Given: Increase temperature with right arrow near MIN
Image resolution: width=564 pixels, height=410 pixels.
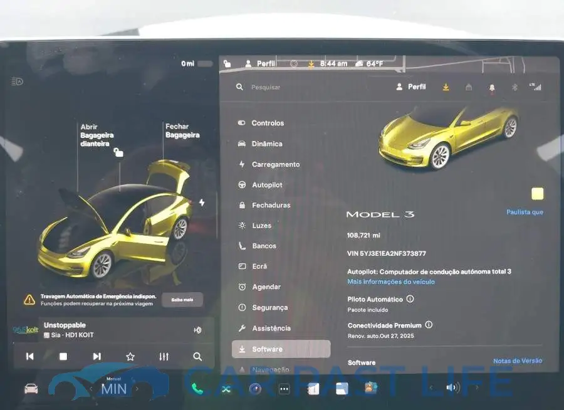Looking at the screenshot, I should (x=137, y=389).
